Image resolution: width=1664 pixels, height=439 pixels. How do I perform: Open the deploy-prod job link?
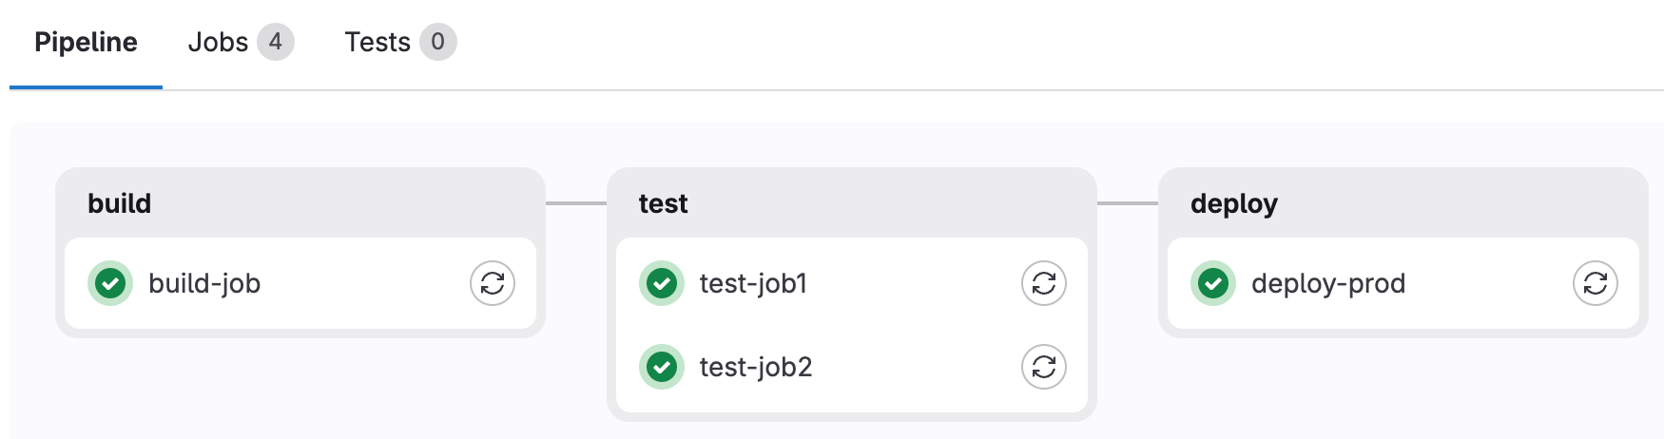click(1328, 283)
